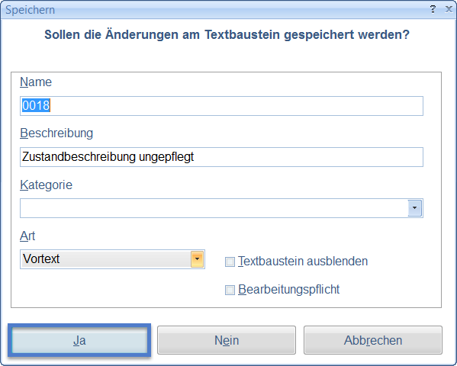457x366 pixels.
Task: Open help via the question mark icon
Action: click(x=433, y=9)
